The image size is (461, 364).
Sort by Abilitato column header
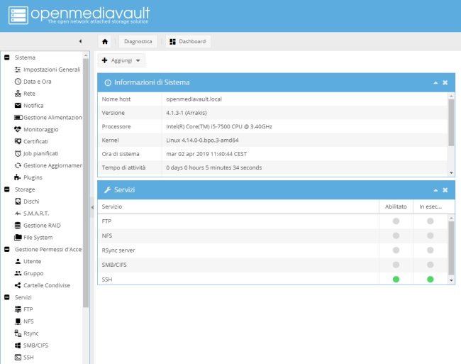(396, 206)
